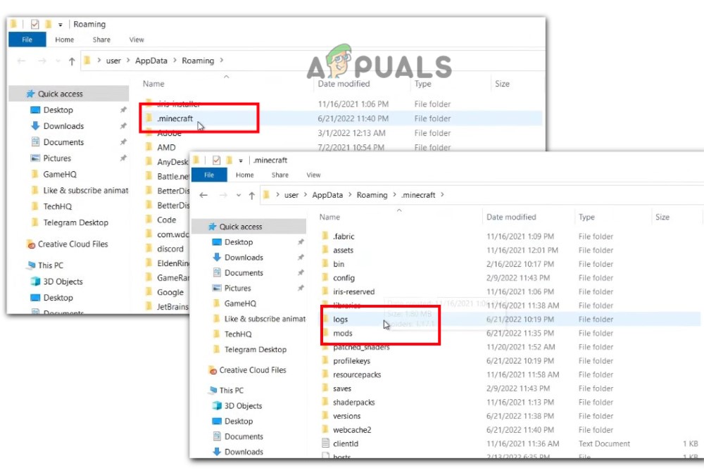Select the webcache2 folder
The height and width of the screenshot is (473, 704).
(x=352, y=430)
